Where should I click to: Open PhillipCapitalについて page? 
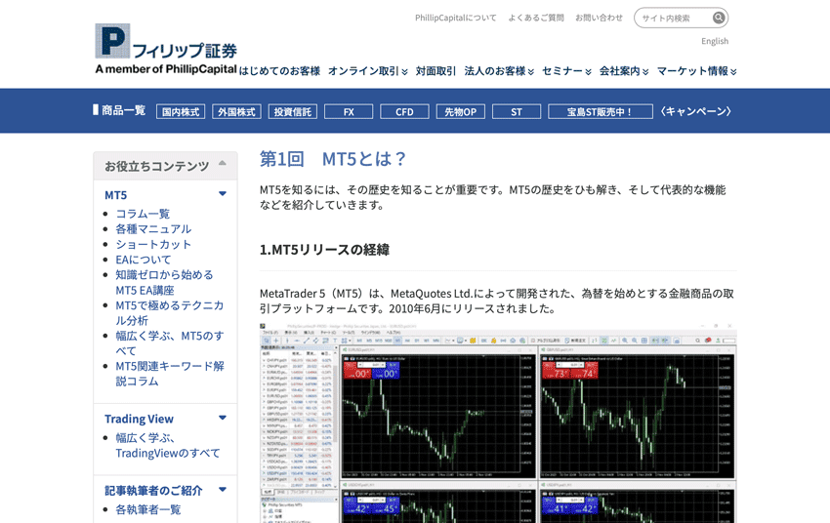(456, 18)
